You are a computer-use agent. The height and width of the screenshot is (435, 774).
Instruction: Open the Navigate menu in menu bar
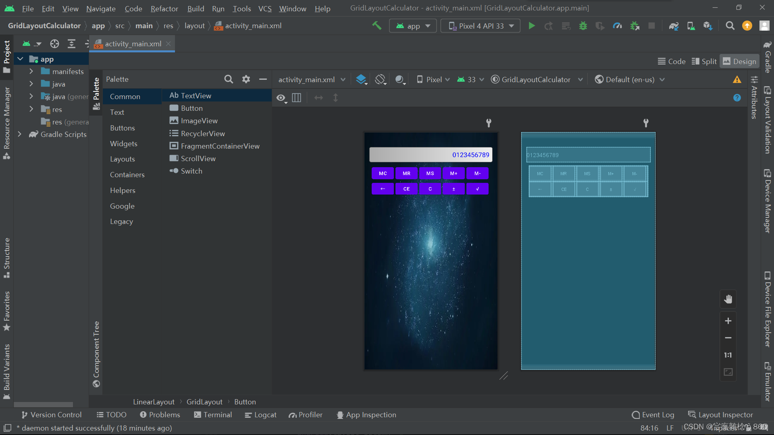[100, 8]
